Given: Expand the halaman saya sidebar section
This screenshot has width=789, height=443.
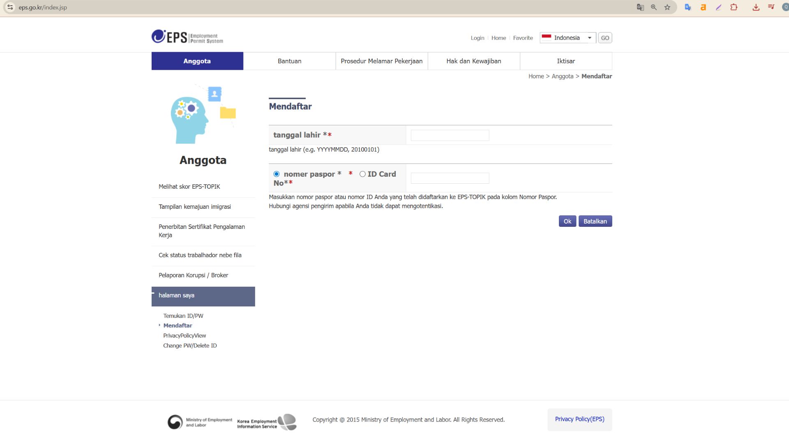Looking at the screenshot, I should [x=203, y=296].
